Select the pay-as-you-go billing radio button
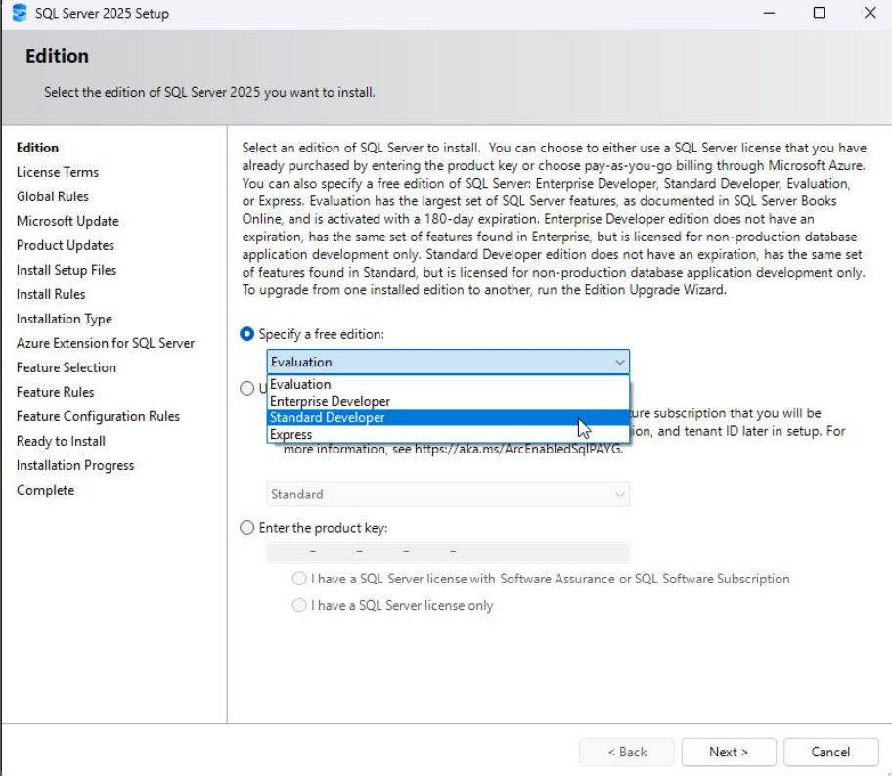Screen dimensions: 892x776 click(x=246, y=388)
